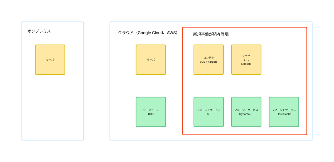334x162 pixels.
Task: Click the サーバ box in the クラウド section
Action: (151, 60)
